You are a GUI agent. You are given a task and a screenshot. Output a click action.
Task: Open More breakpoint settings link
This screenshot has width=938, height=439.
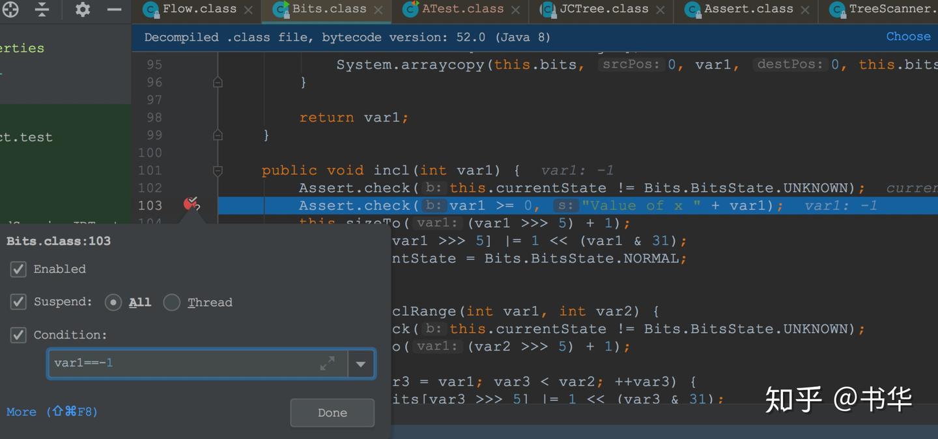coord(21,412)
